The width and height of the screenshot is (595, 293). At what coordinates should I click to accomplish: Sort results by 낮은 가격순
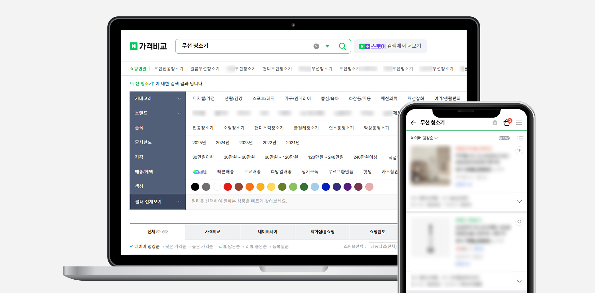[x=175, y=247]
